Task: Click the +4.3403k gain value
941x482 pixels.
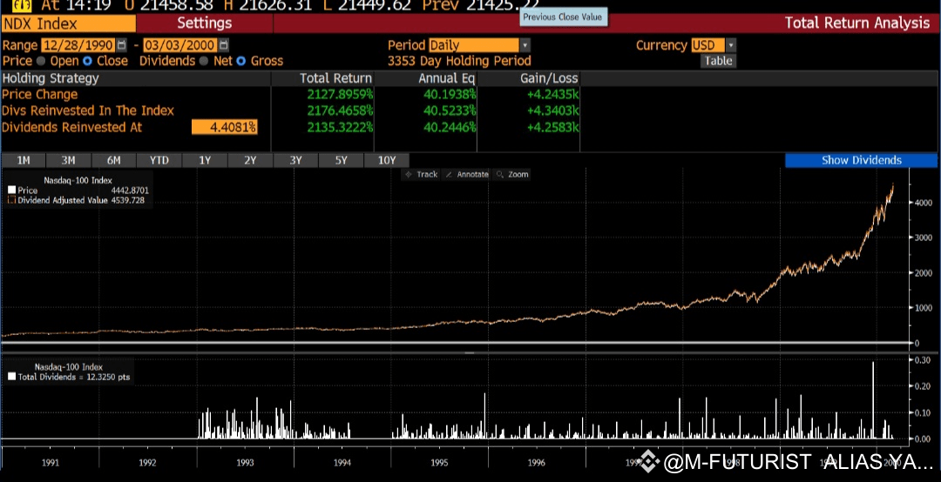Action: [552, 110]
